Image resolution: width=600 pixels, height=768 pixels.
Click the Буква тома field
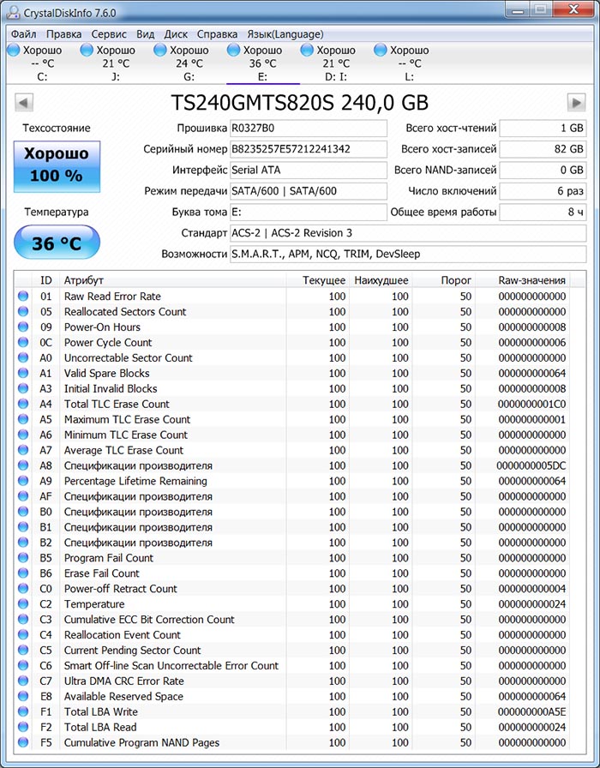coord(309,212)
